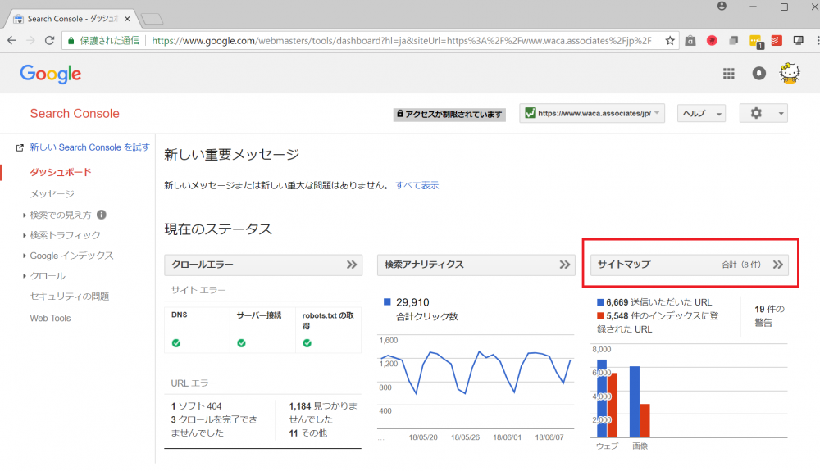The width and height of the screenshot is (820, 471).
Task: Click the red 画像 bar in sitemap chart
Action: tap(645, 420)
